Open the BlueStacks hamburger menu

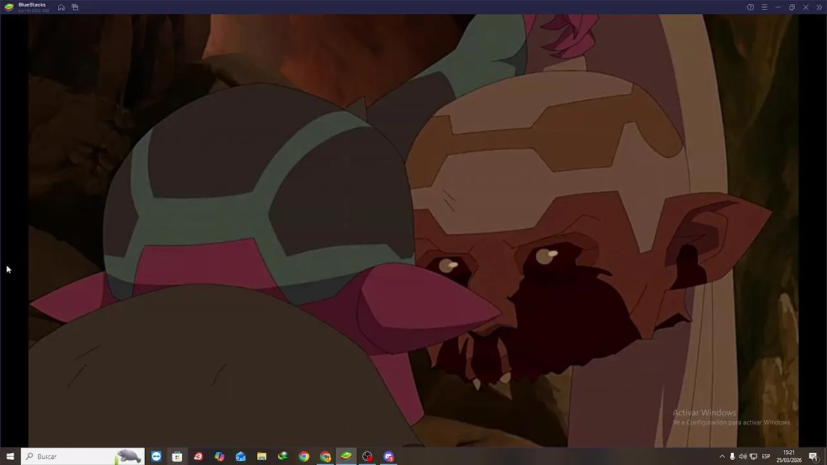point(764,7)
